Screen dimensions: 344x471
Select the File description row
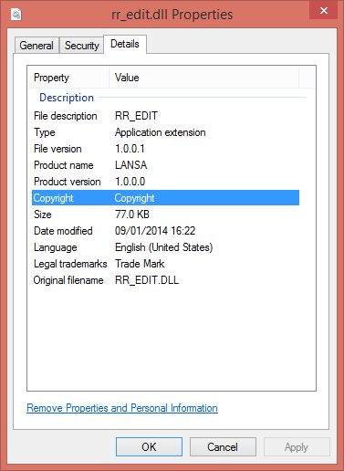(166, 116)
